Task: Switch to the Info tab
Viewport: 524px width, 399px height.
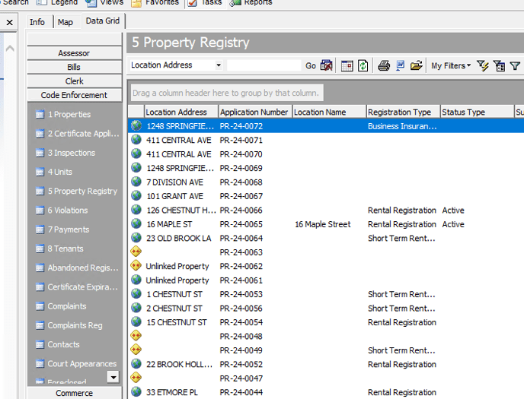Action: click(37, 22)
